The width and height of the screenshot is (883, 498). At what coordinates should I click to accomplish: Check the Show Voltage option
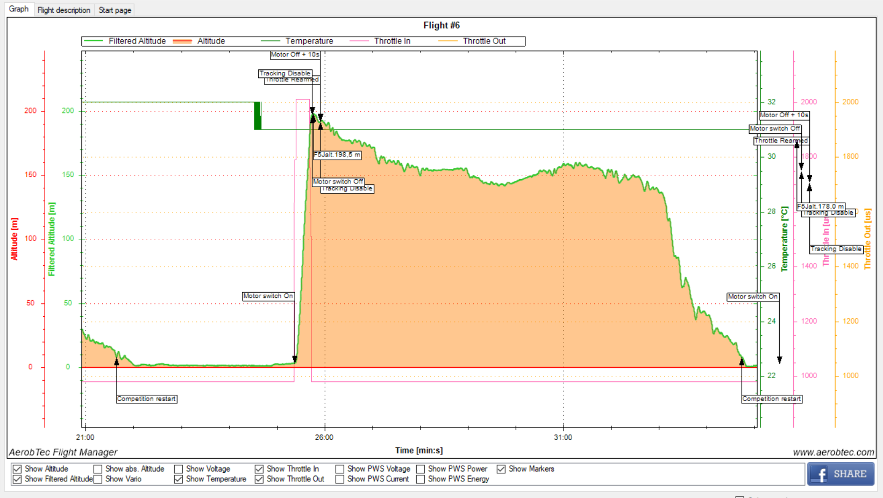pos(179,469)
